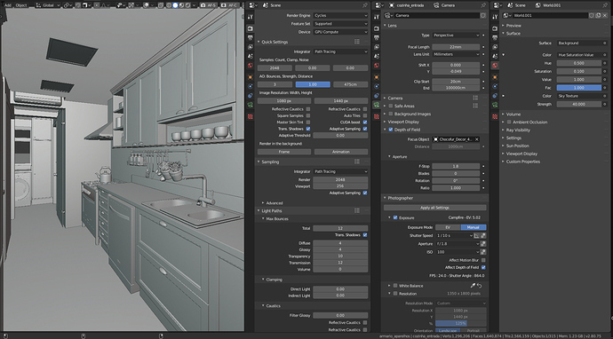Toggle the pin icon in the Camera panel header
Screen dimensions: 613x339
coord(483,5)
